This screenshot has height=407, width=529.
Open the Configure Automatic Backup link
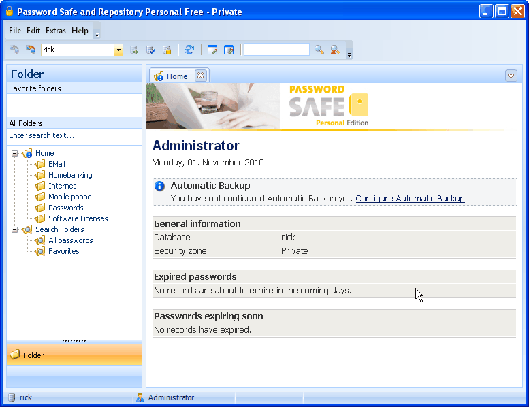(410, 199)
